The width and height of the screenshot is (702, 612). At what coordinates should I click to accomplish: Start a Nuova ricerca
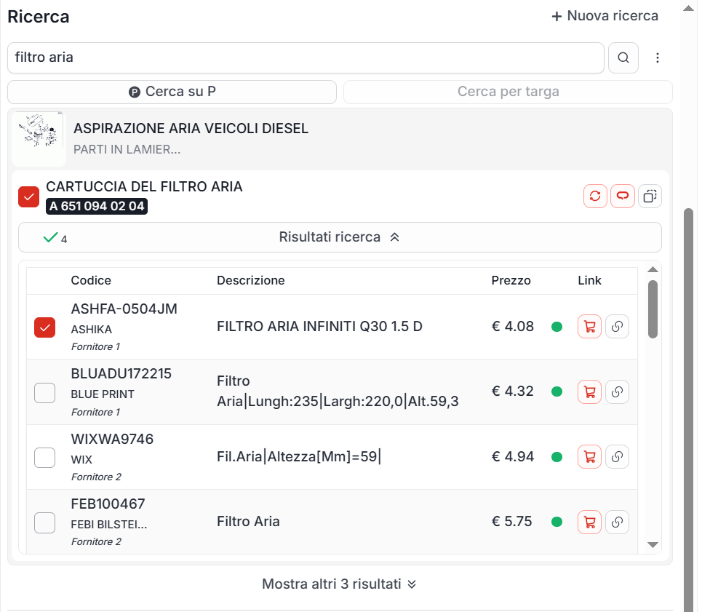605,16
